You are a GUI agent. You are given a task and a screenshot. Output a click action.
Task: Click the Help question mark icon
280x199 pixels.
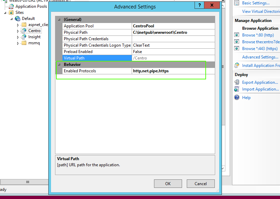click(237, 98)
